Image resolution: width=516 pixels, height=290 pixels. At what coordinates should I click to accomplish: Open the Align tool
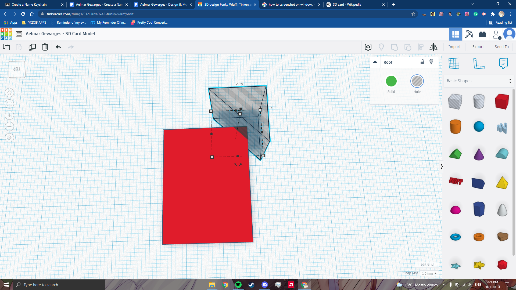click(421, 47)
